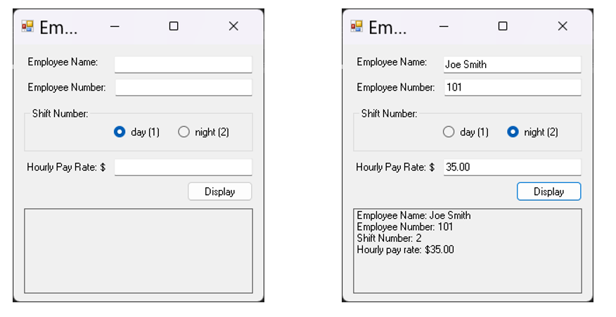Click the app icon in the right window title bar
Screen dimensions: 616x317
coord(357,26)
